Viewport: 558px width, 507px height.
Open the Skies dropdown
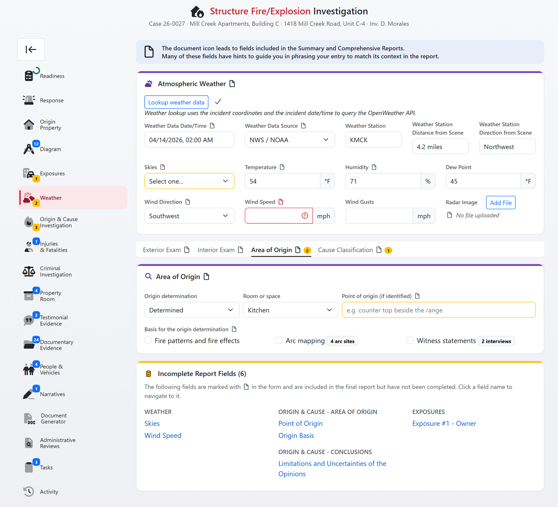click(x=189, y=181)
